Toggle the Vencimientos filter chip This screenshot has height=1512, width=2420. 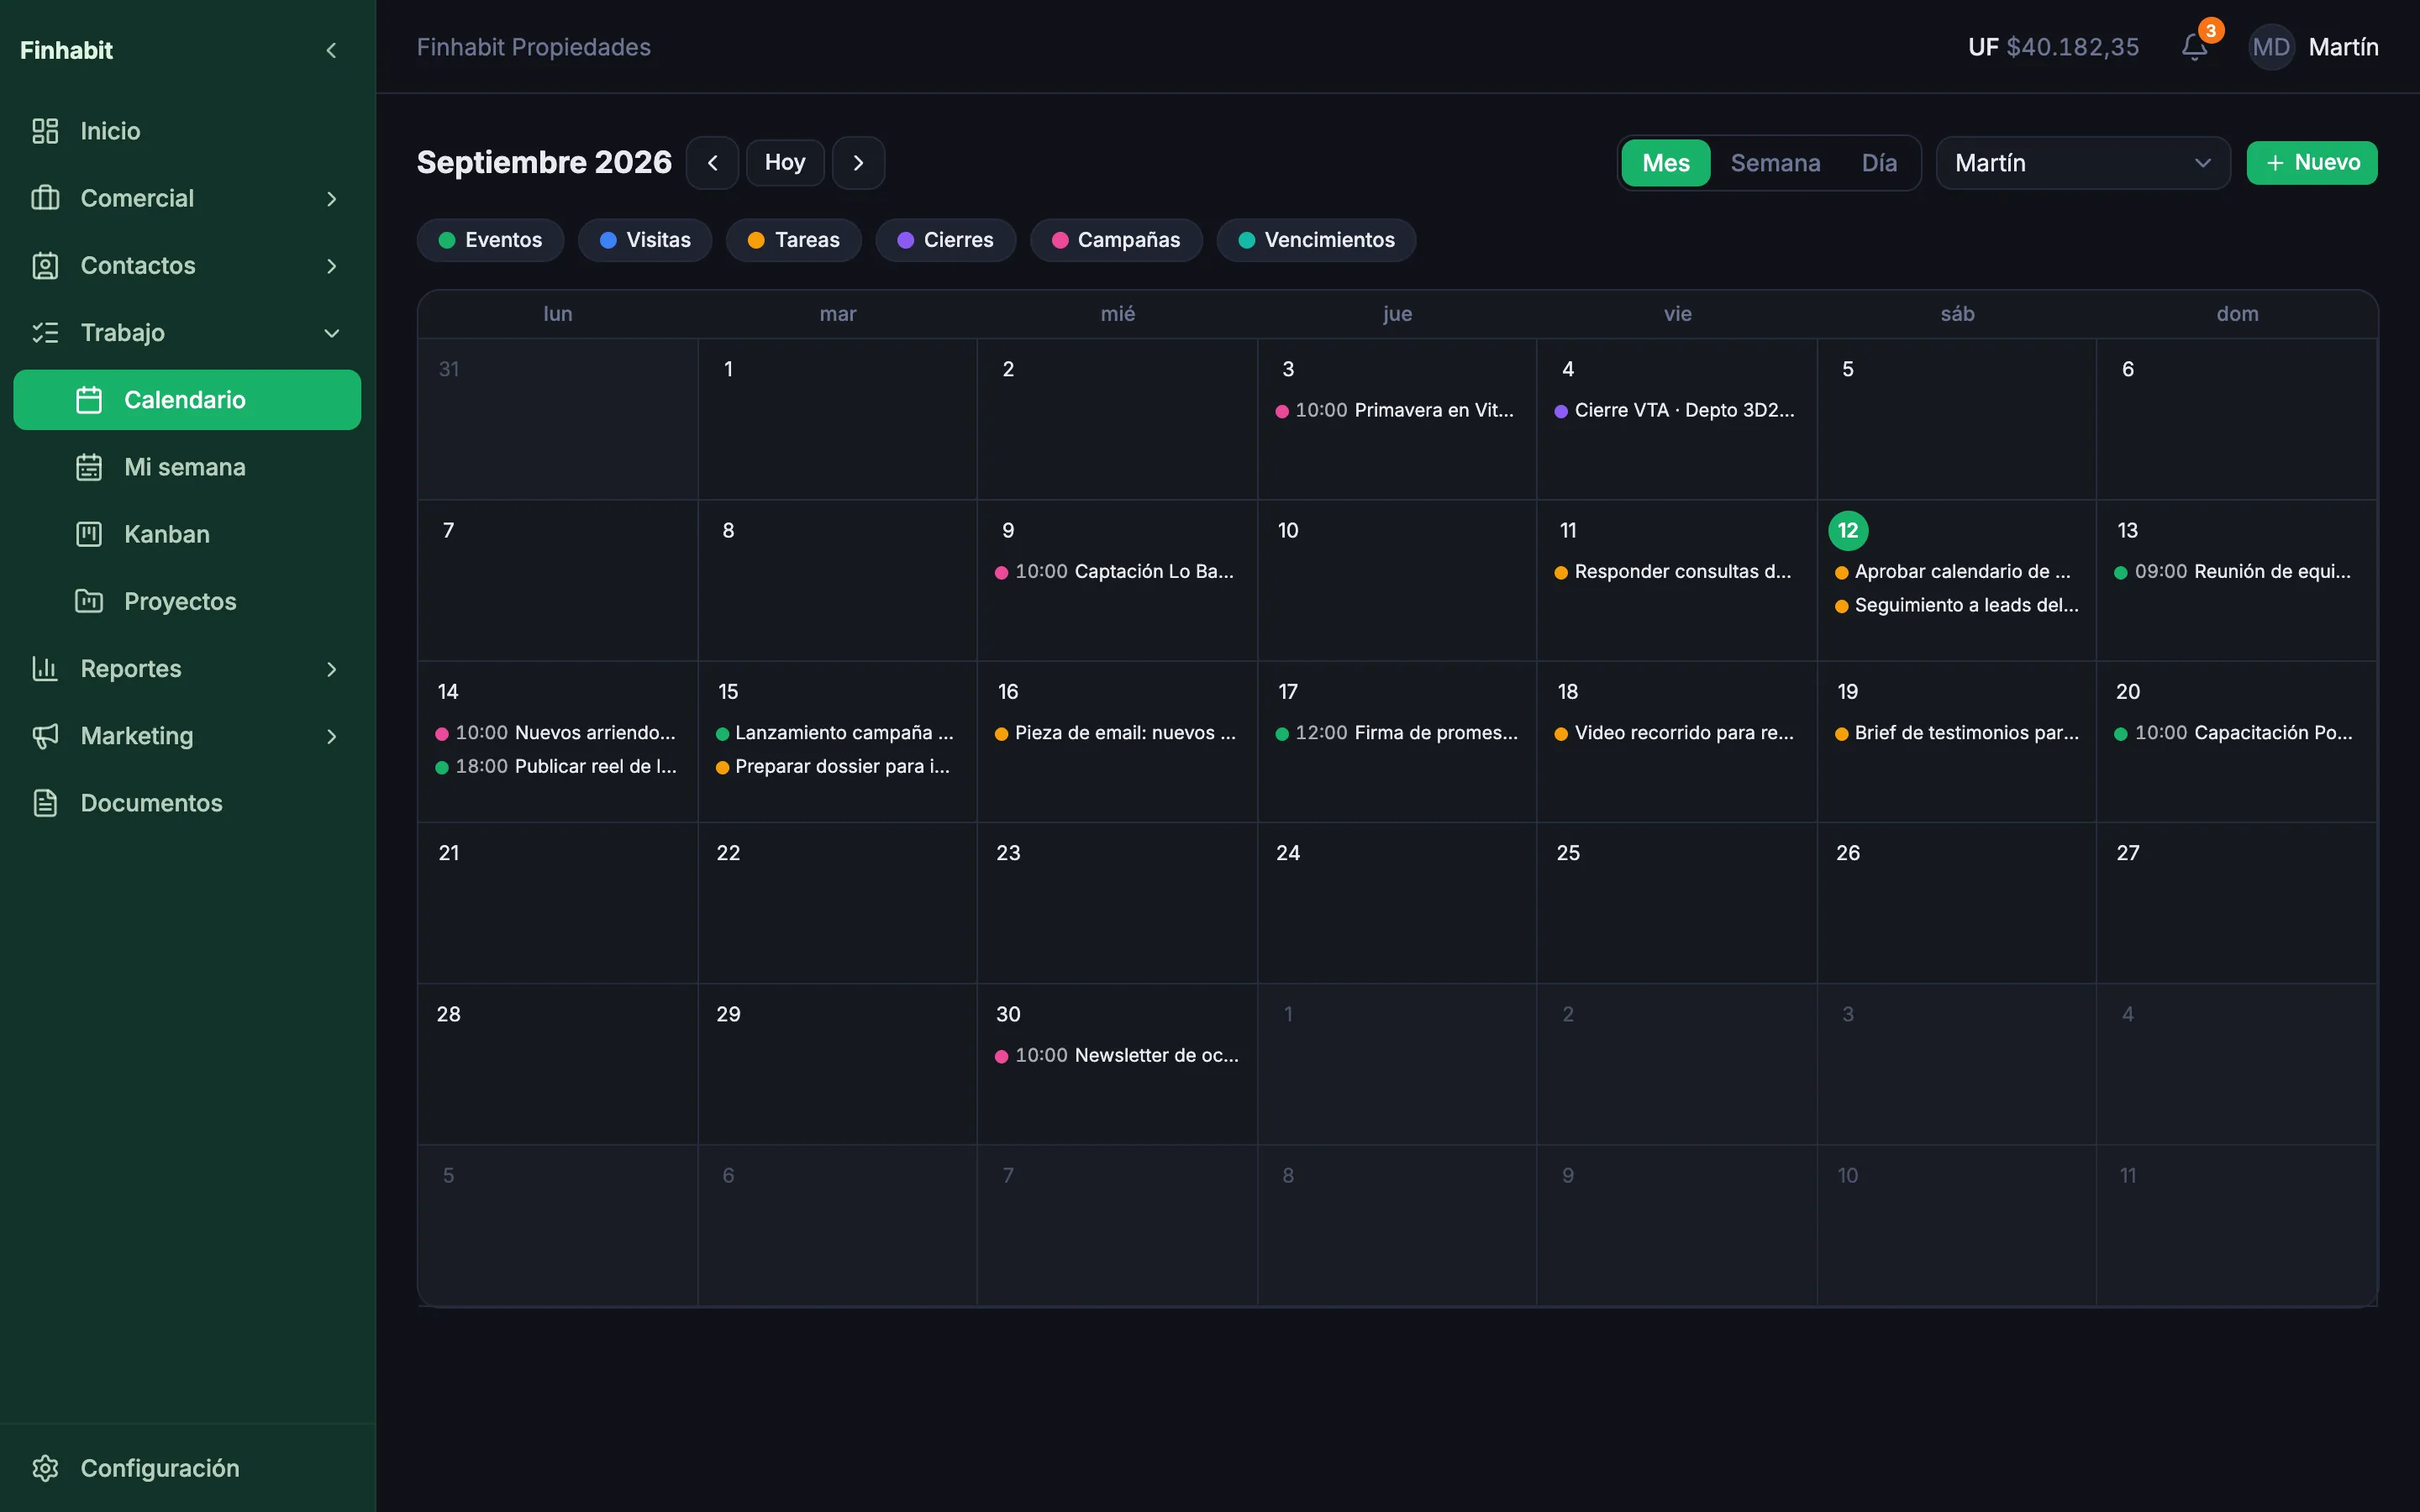point(1316,240)
